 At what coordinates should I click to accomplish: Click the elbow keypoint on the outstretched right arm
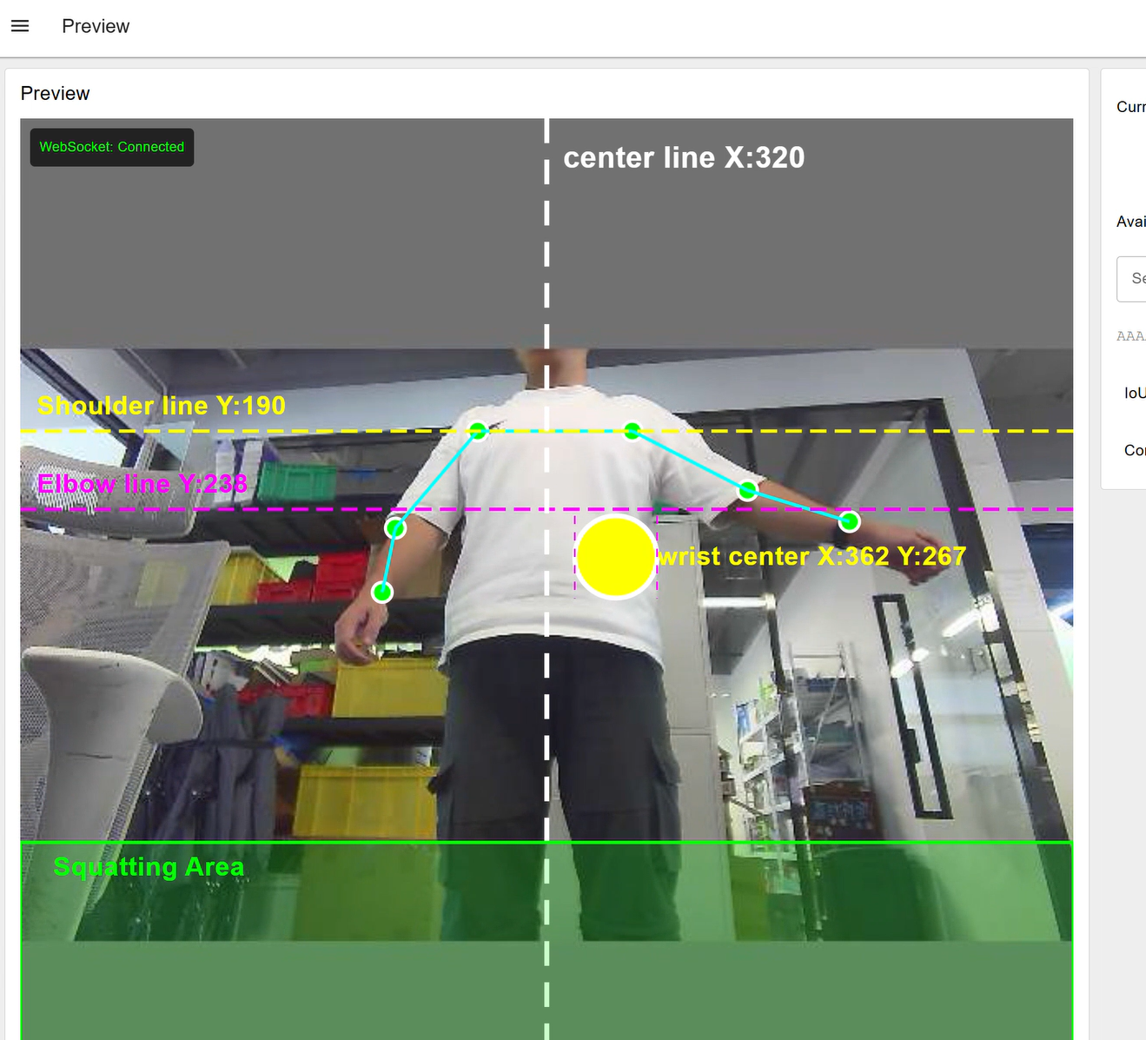pyautogui.click(x=747, y=491)
